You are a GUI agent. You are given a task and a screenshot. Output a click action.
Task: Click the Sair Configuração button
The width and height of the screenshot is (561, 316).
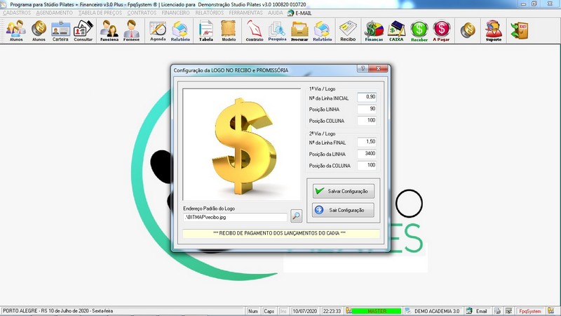click(344, 210)
